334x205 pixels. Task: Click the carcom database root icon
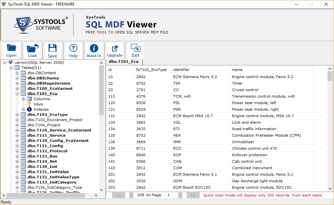[11, 62]
